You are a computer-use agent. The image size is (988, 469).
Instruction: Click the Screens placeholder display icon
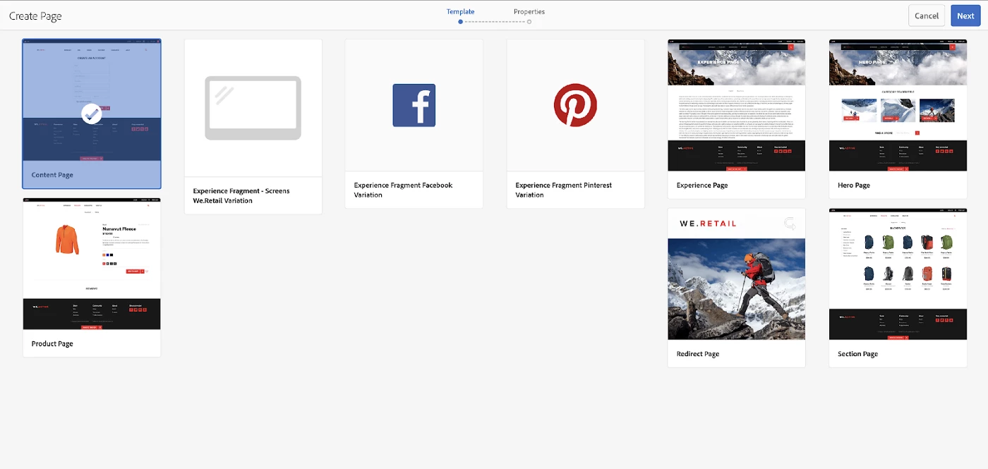(253, 108)
